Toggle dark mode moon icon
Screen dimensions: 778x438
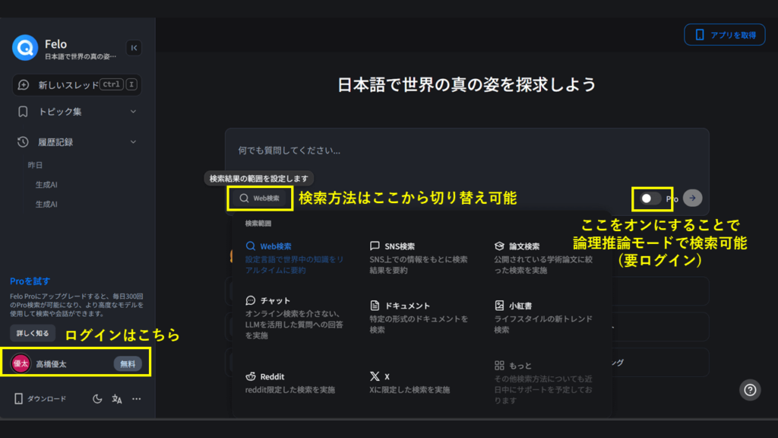coord(97,398)
